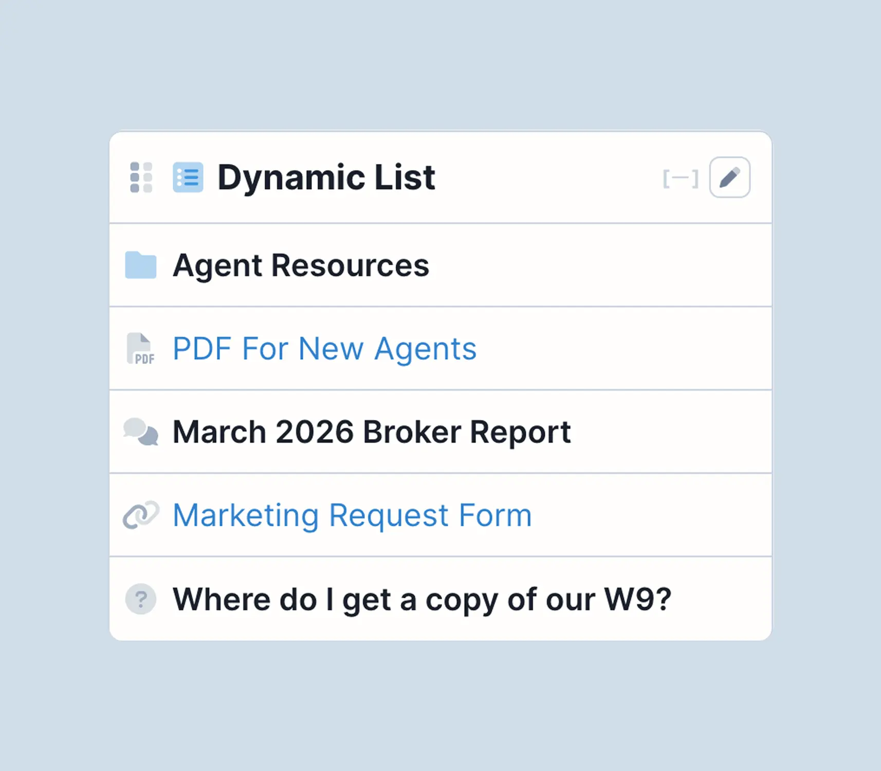Image resolution: width=881 pixels, height=771 pixels.
Task: Open the W9 copy question
Action: pos(422,599)
